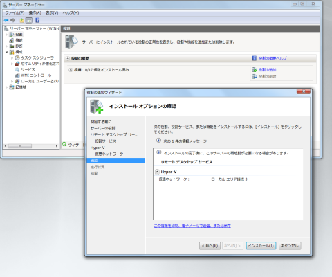The image size is (332, 277).
Task: Go to the 仮想ネットワーク wizard step
Action: (x=109, y=154)
